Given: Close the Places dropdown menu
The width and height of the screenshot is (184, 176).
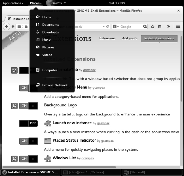Looking at the screenshot, I should click(x=36, y=3).
